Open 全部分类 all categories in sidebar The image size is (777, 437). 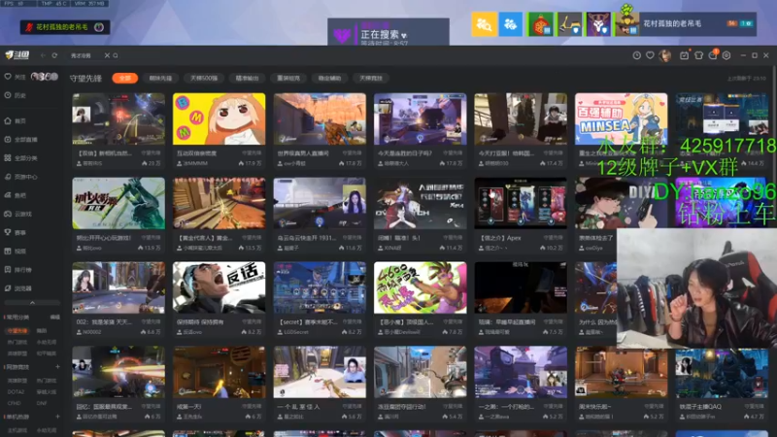click(21, 158)
